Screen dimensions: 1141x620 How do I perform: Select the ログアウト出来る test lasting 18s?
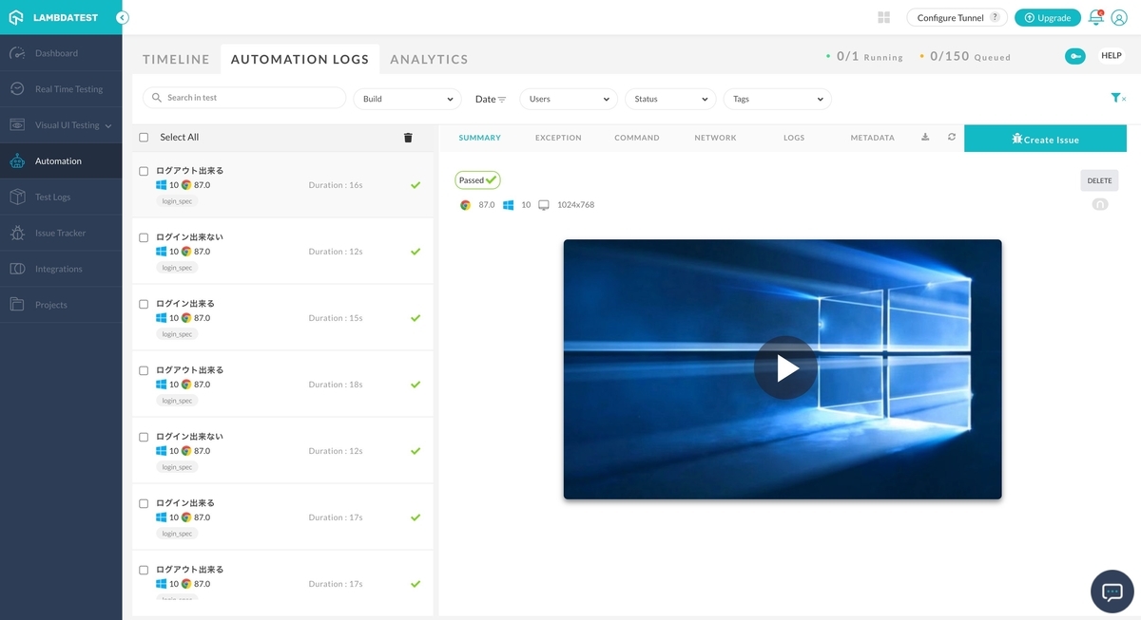coord(282,385)
